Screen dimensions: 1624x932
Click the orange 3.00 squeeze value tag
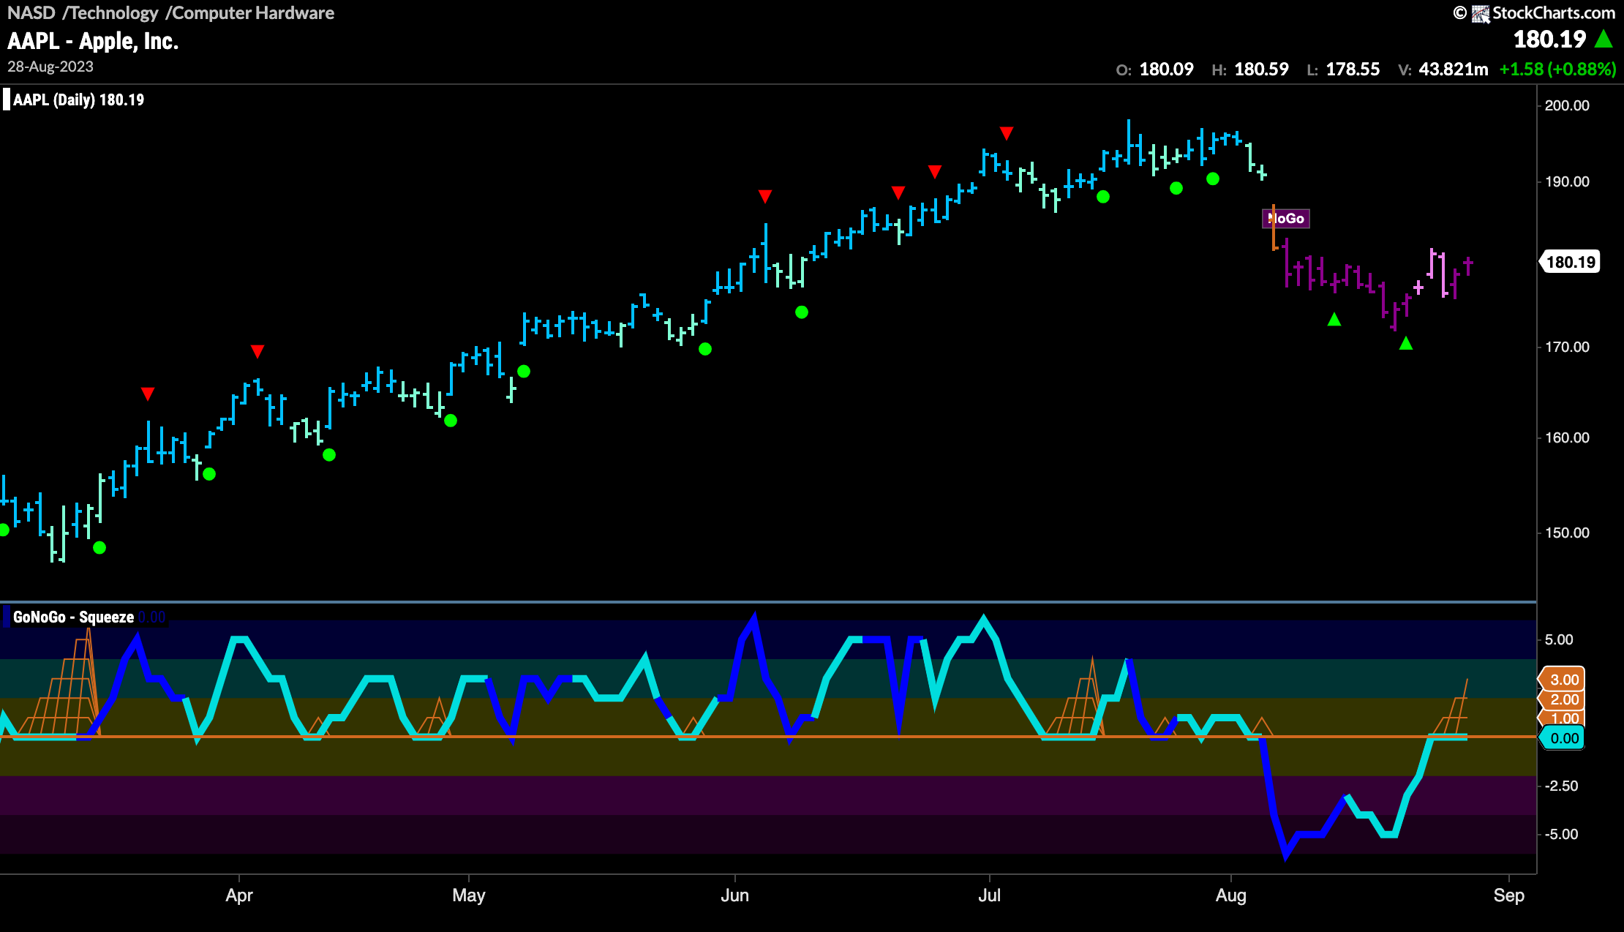click(1563, 680)
